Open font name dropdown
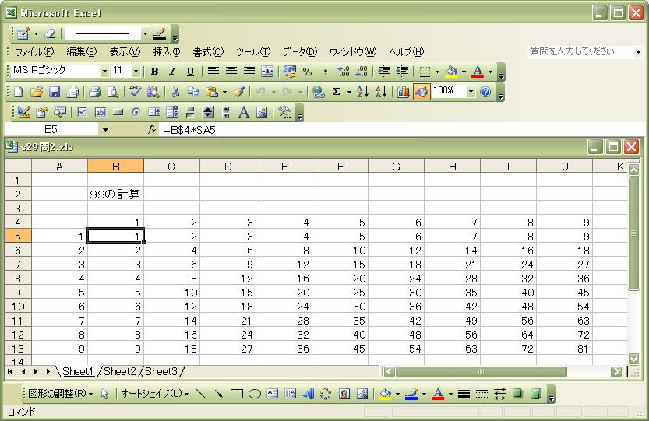 click(x=104, y=72)
